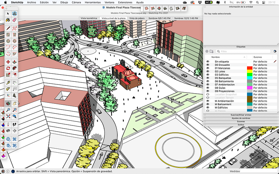Viewport: 279px width, 174px height.
Task: Hide the 01 Manzanas tag
Action: (x=208, y=68)
